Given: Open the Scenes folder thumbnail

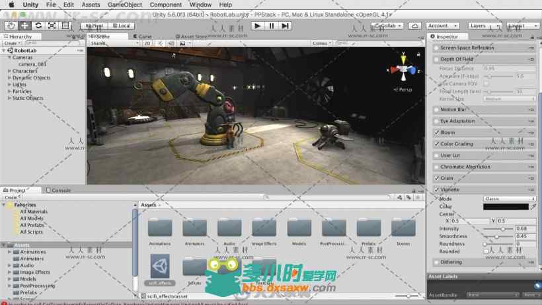Looking at the screenshot, I should pos(403,228).
